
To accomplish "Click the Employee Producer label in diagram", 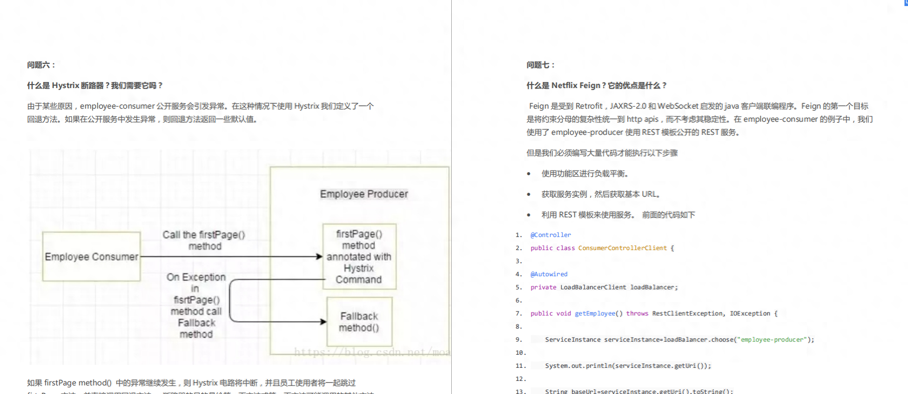I will point(364,194).
